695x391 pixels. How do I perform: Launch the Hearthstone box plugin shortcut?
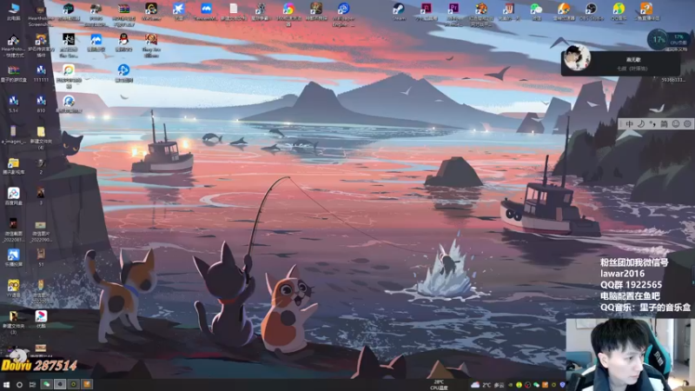click(41, 45)
